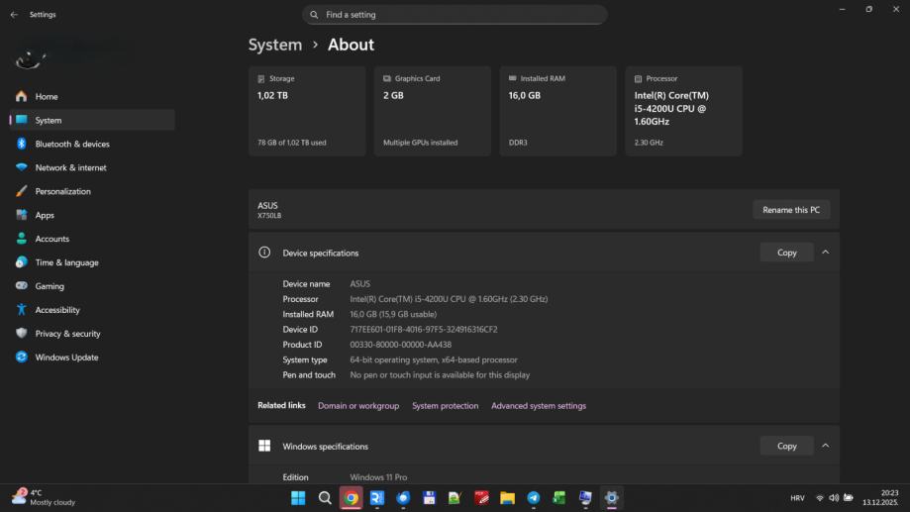Open Privacy & security settings
This screenshot has height=512, width=910.
(x=67, y=334)
